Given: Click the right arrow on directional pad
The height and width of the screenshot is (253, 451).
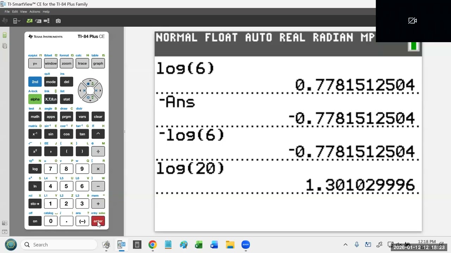Looking at the screenshot, I should coord(98,91).
